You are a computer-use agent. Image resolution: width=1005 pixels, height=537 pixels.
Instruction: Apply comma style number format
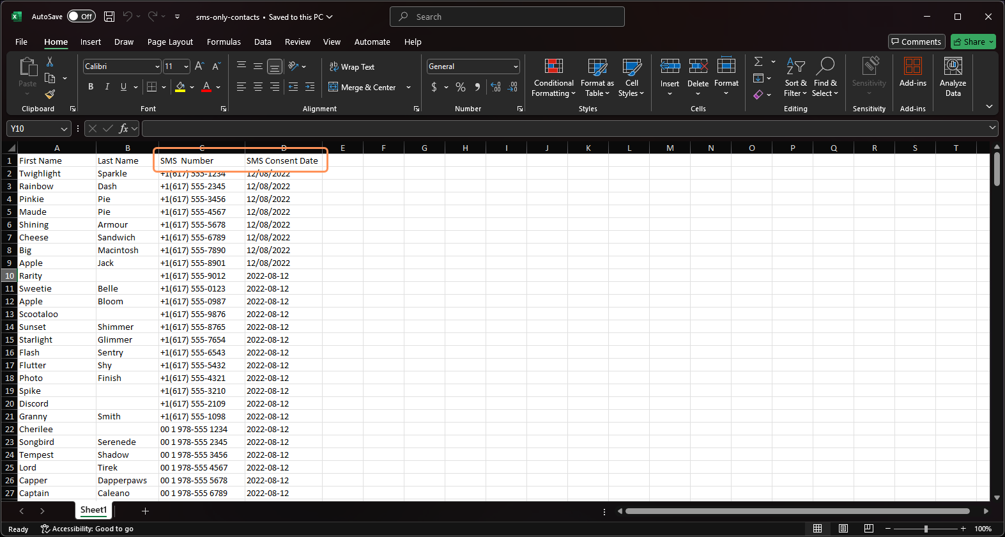click(x=477, y=87)
